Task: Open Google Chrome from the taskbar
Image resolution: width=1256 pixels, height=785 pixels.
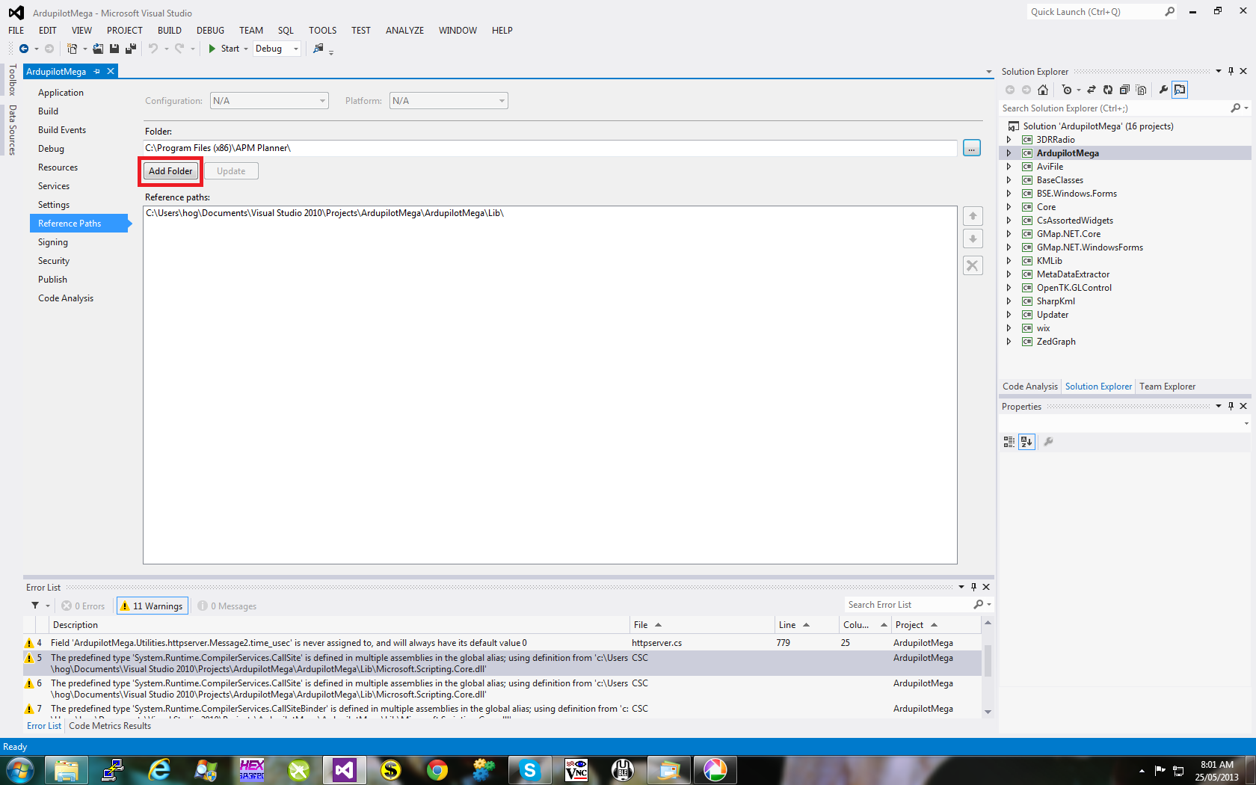Action: 437,770
